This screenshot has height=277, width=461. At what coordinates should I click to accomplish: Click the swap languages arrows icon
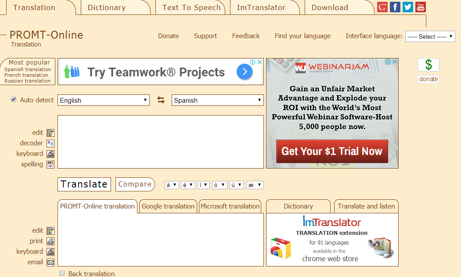(x=161, y=100)
